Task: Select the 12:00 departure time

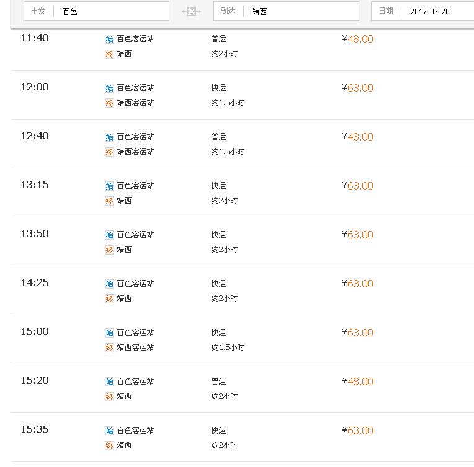Action: (35, 87)
